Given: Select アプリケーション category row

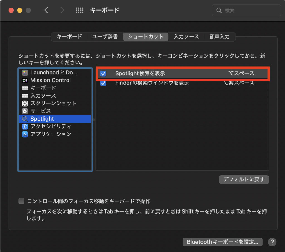Looking at the screenshot, I should tap(55, 134).
